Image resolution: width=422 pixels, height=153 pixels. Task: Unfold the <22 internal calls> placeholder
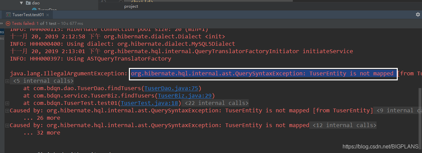216,103
